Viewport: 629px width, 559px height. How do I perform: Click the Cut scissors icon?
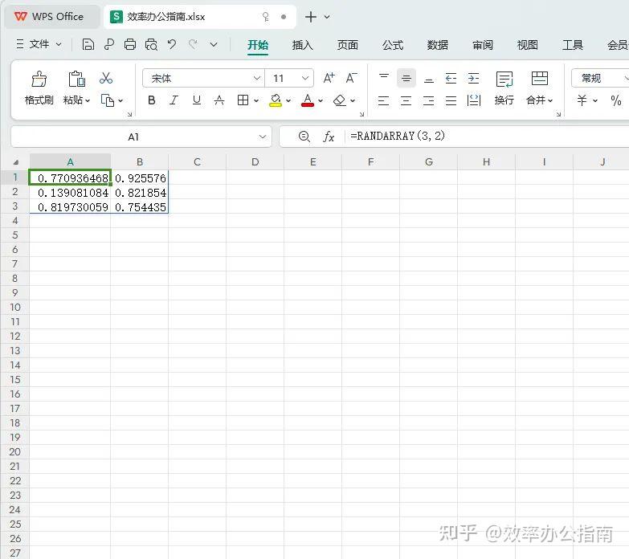106,78
